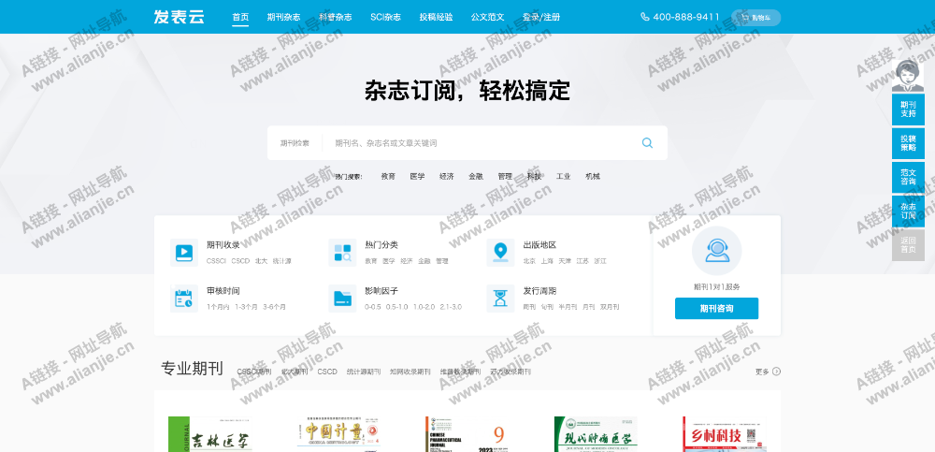Image resolution: width=935 pixels, height=452 pixels.
Task: Click the 发行周期 hourglass icon
Action: pos(501,298)
